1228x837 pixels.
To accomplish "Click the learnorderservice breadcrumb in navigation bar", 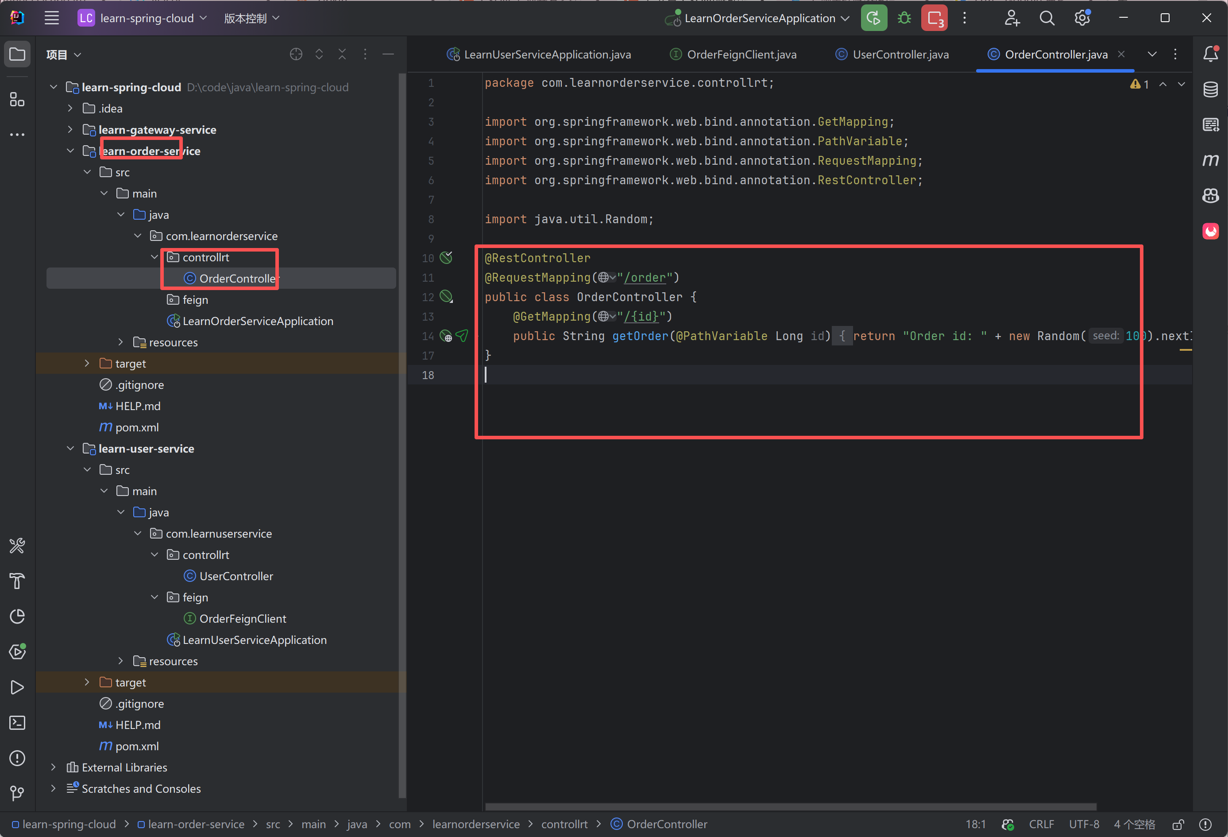I will click(x=476, y=824).
